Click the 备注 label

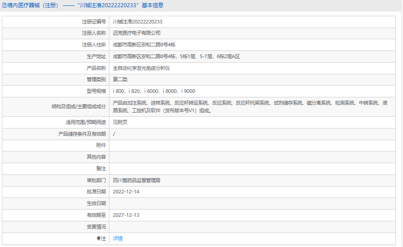click(x=101, y=169)
